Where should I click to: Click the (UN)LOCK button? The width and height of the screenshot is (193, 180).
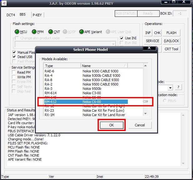click(171, 41)
